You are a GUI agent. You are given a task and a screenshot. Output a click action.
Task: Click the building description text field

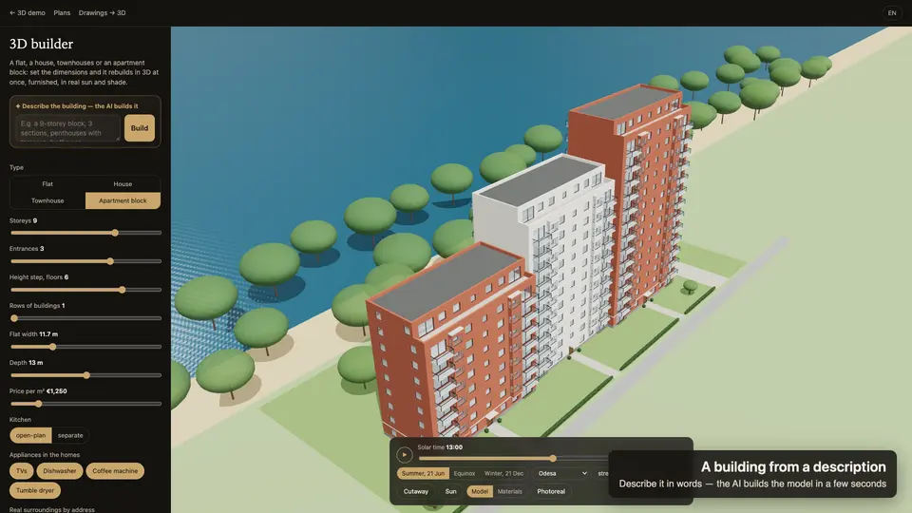(68, 128)
